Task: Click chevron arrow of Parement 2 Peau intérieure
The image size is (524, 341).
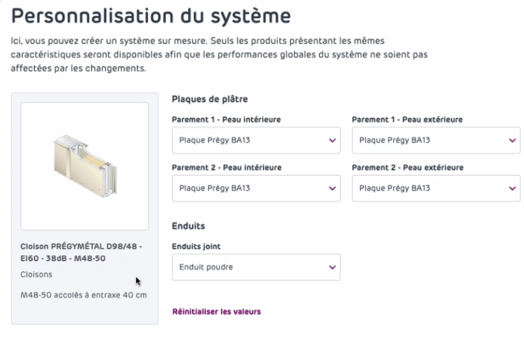Action: (x=332, y=188)
